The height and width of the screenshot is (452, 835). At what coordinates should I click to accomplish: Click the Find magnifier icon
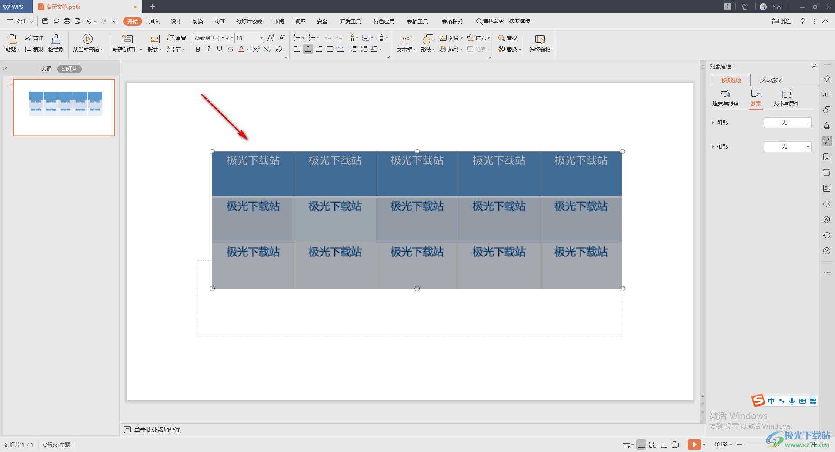(x=501, y=38)
